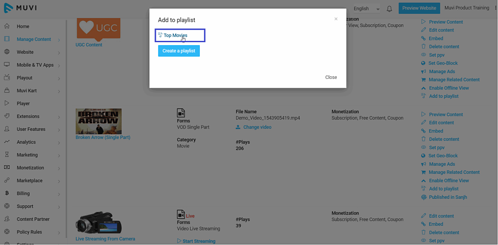Click the Delete content trash icon for UGC Content
Screen dimensions: 498x245
[423, 47]
